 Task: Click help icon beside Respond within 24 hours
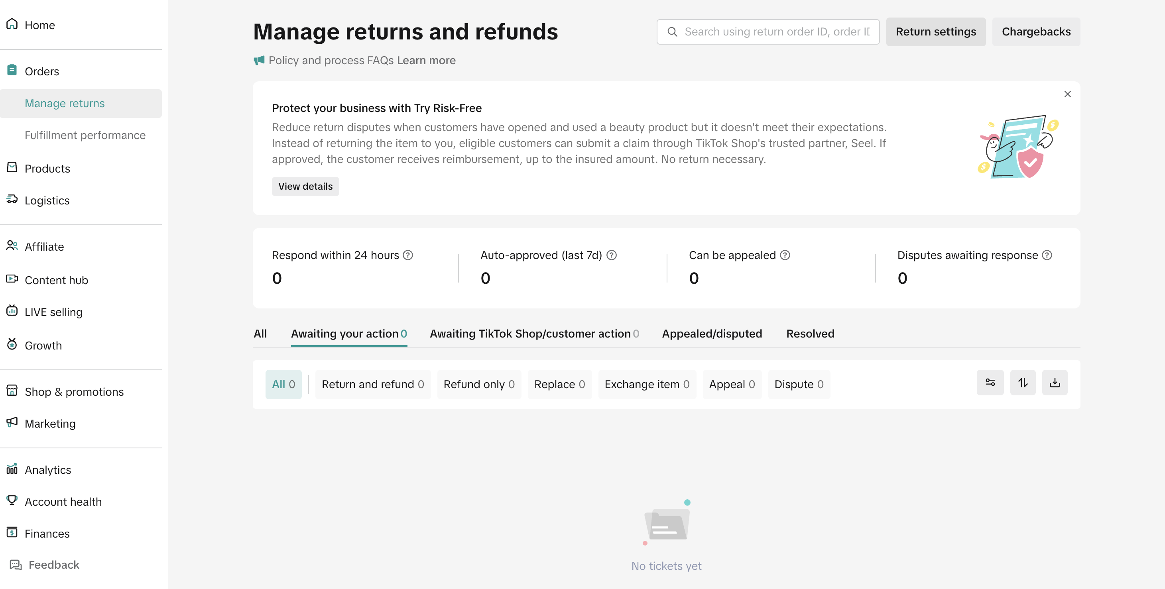408,255
